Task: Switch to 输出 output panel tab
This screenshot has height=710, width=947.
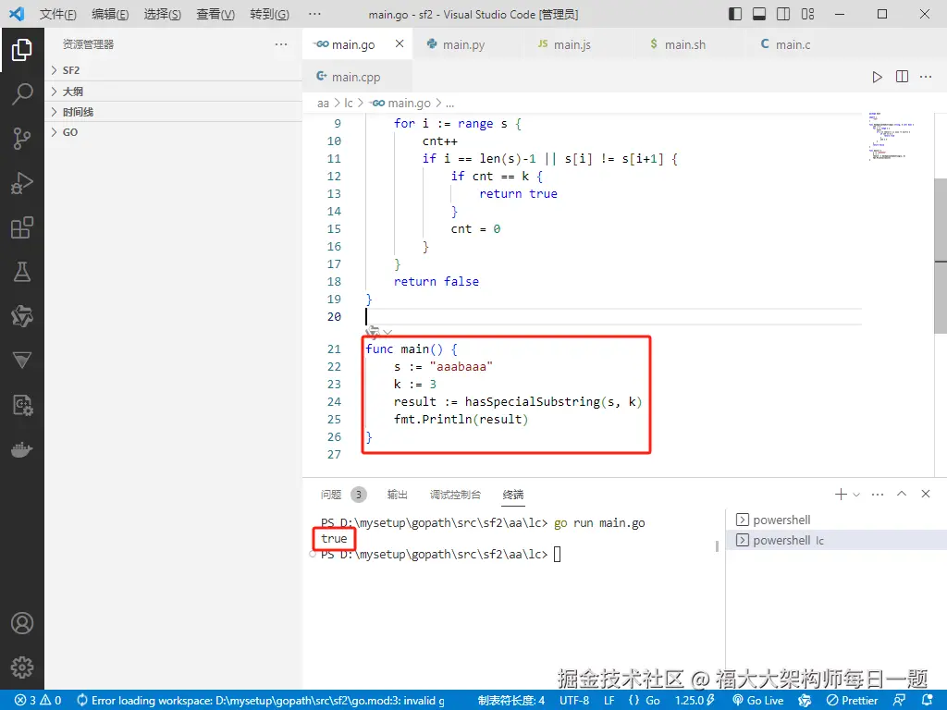Action: 397,495
